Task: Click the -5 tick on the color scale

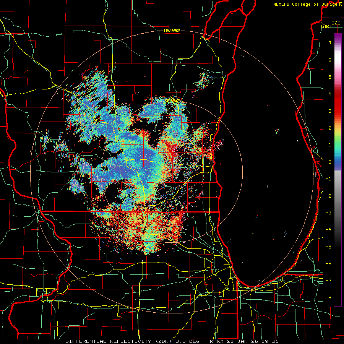Action: 328,247
